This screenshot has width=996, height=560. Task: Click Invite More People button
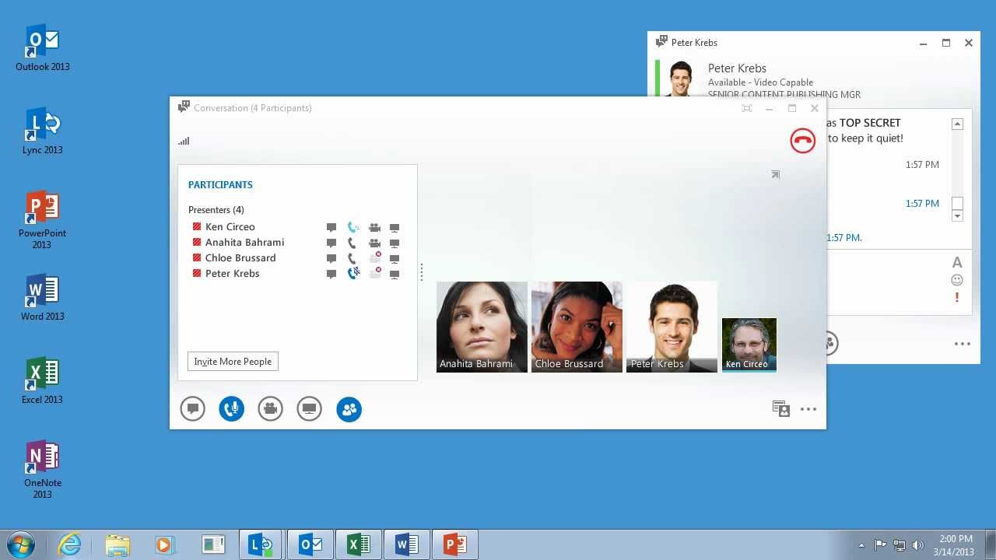(233, 362)
